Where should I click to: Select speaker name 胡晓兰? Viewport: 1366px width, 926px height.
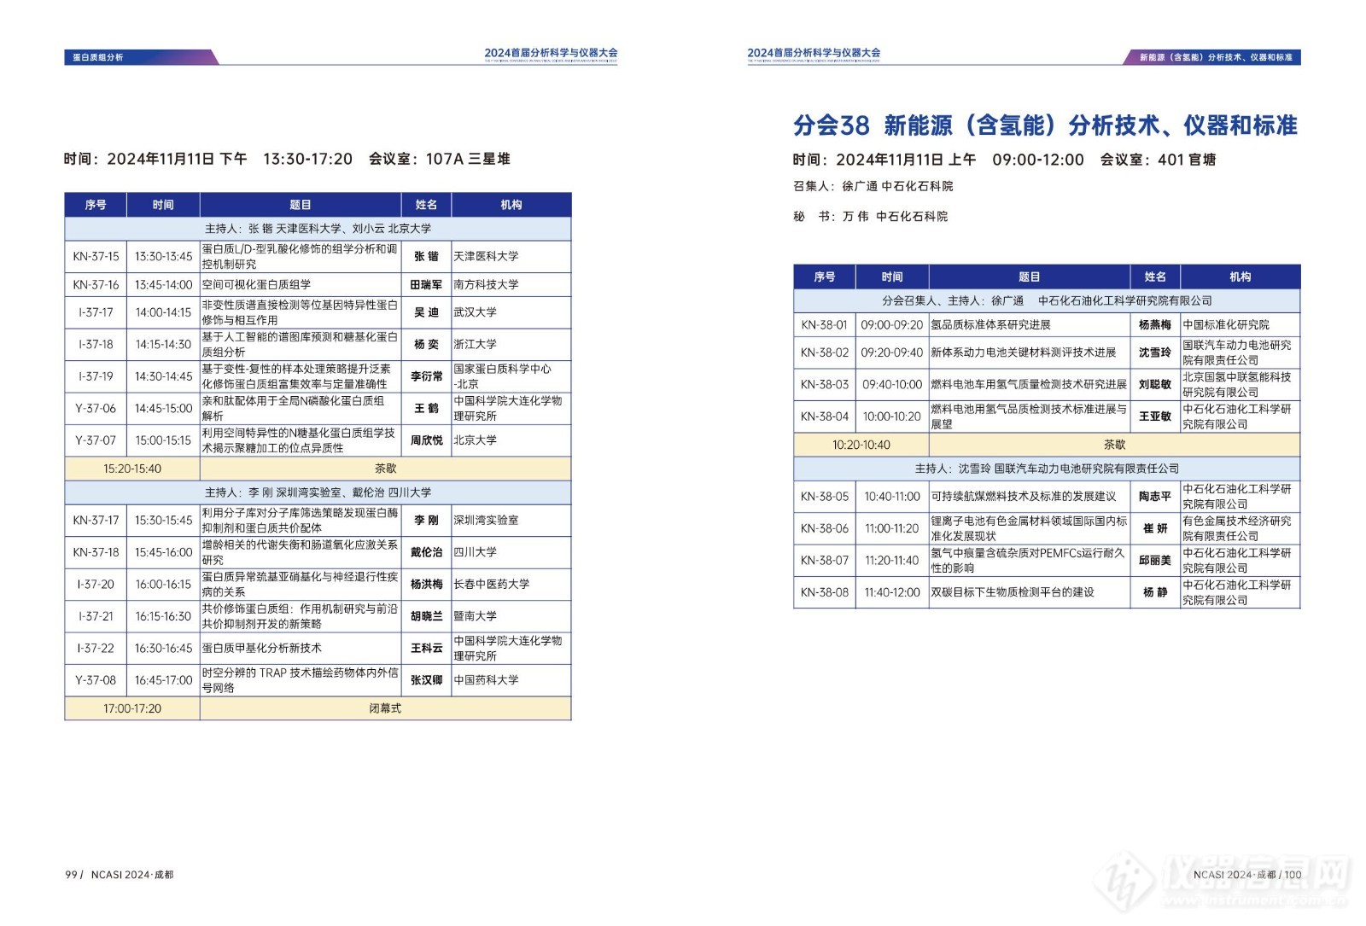click(426, 616)
